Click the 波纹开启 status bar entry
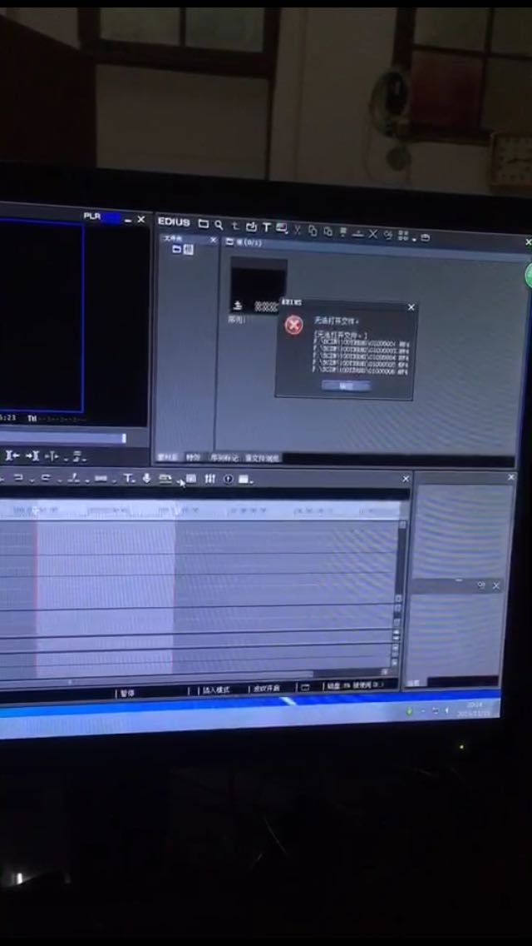 [266, 689]
